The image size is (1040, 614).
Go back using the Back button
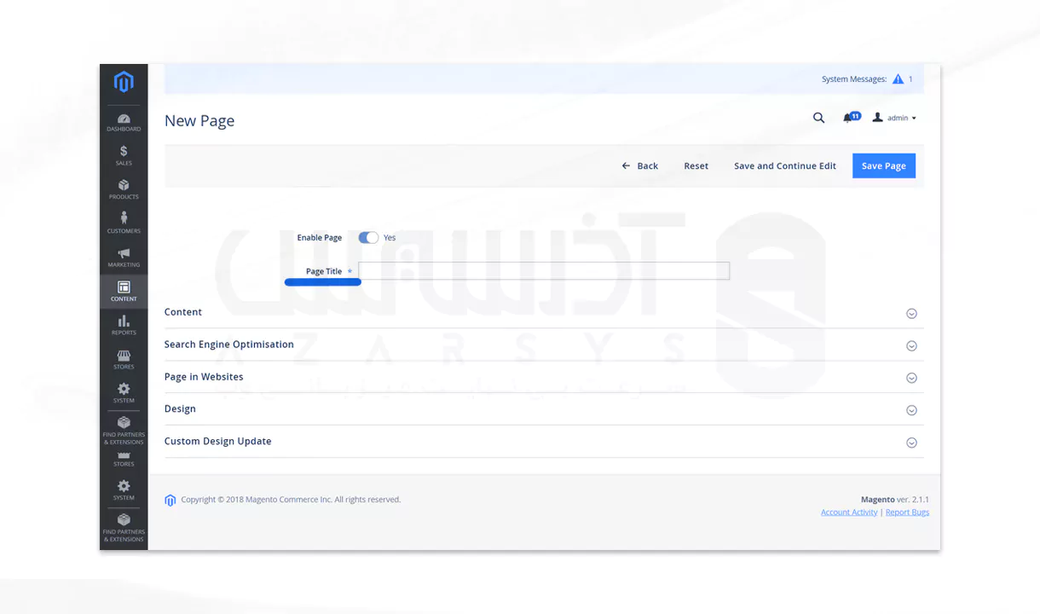[640, 166]
